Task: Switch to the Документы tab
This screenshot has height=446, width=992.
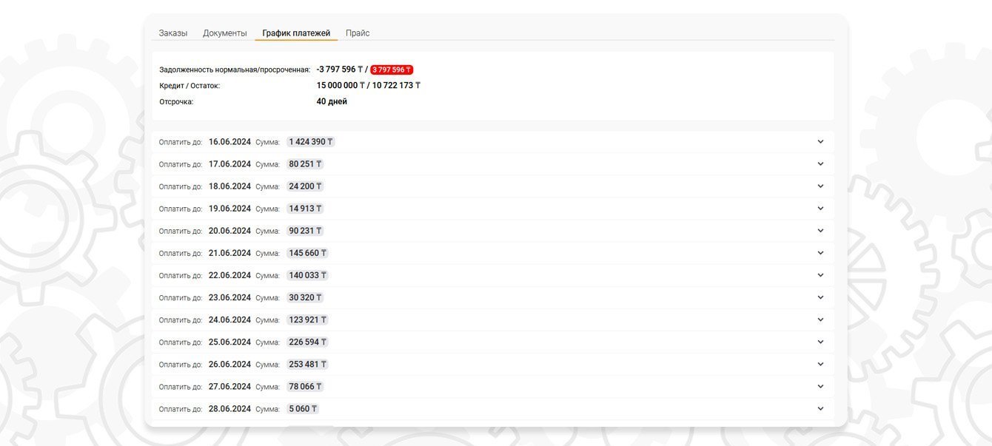Action: click(x=225, y=33)
